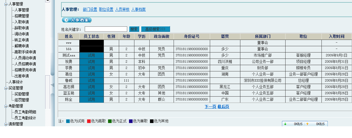Screen dimensions: 352x138
Task: Open 出差申请 tree item
Action: 22,76
